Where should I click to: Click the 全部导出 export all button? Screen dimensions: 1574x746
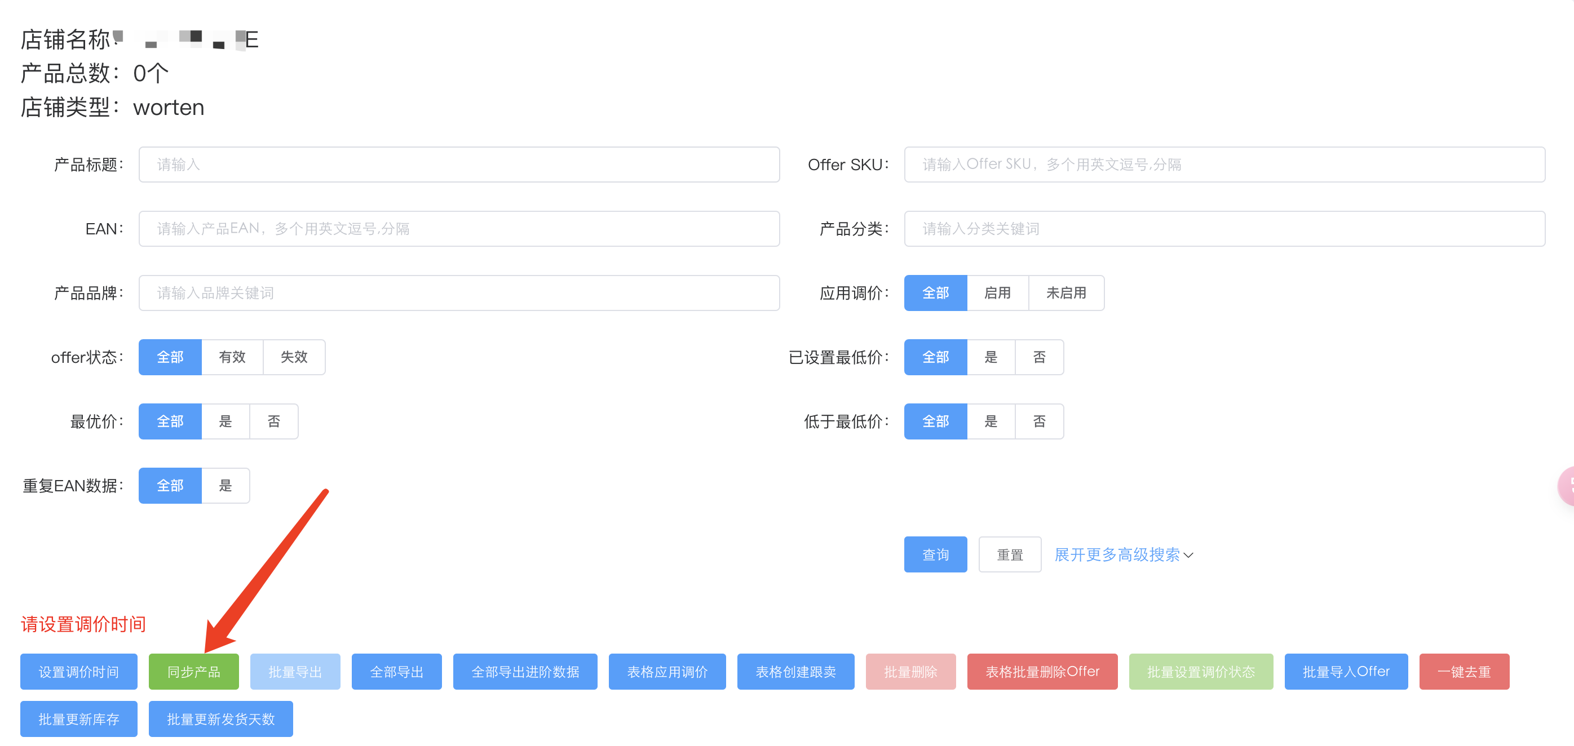click(x=396, y=671)
